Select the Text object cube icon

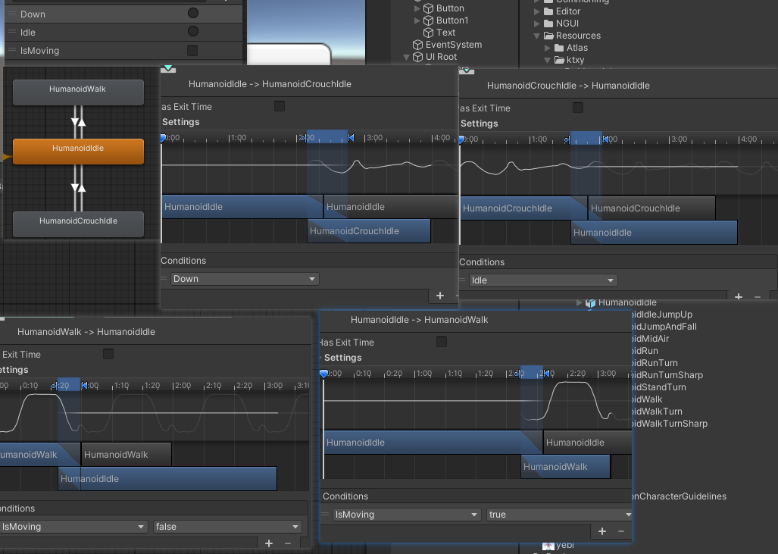coord(428,33)
